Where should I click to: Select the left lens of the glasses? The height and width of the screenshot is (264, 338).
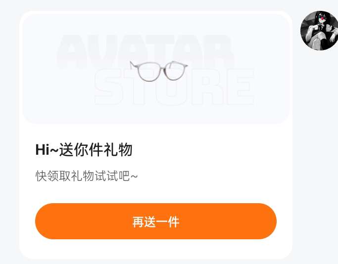(149, 72)
